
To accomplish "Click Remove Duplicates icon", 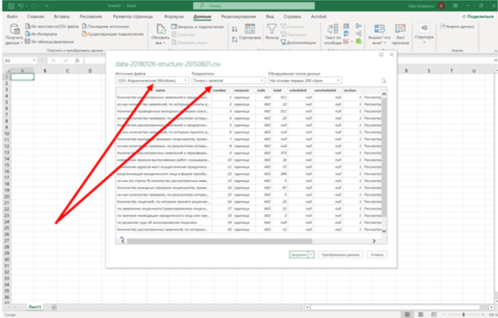I will (346, 34).
